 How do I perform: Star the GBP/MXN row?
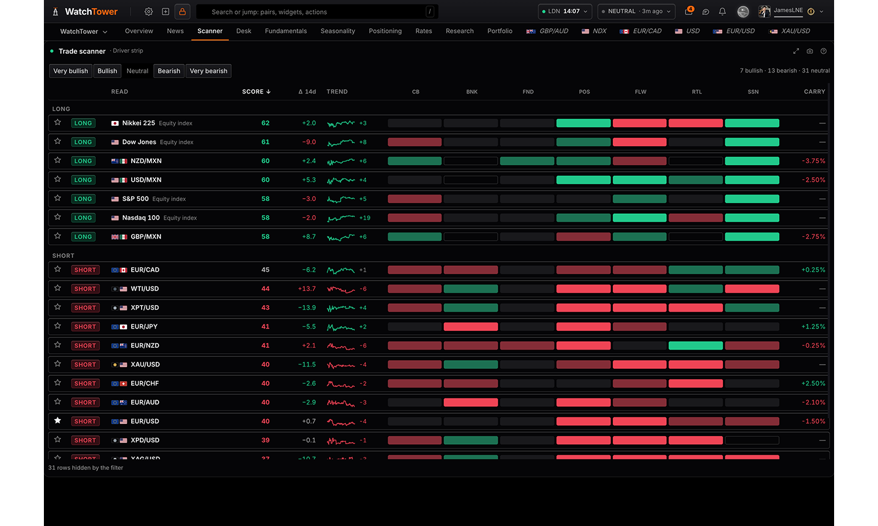click(57, 236)
